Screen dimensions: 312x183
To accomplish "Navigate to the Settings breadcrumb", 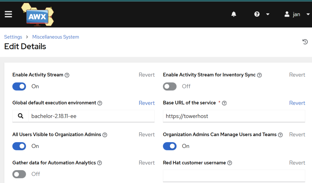I will click(13, 37).
